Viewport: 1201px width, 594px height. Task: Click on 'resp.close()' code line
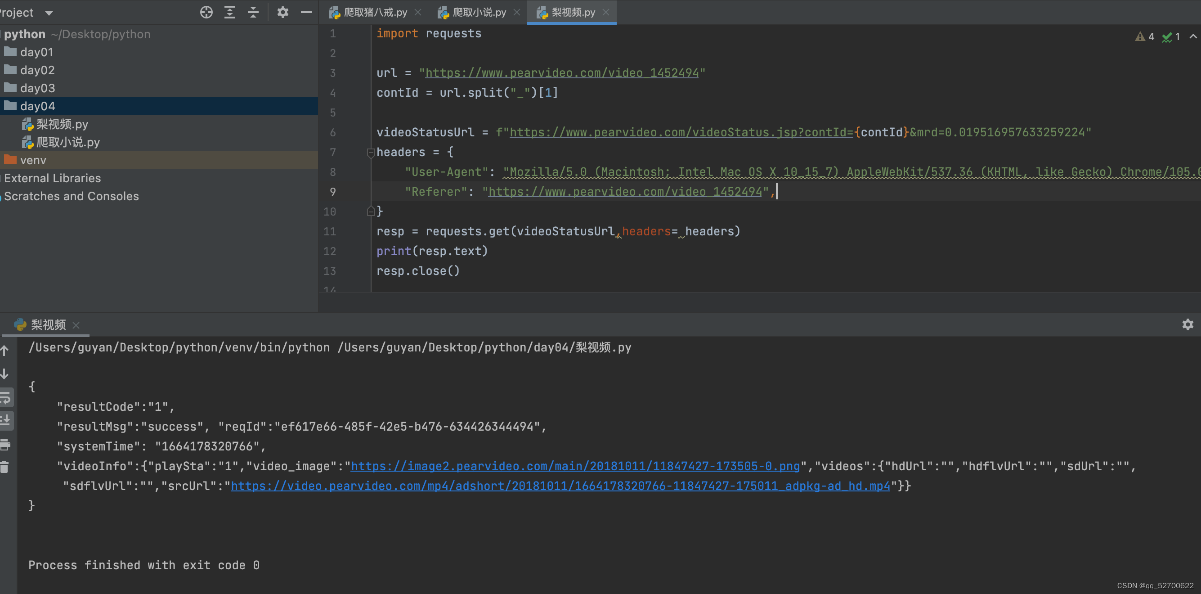418,271
